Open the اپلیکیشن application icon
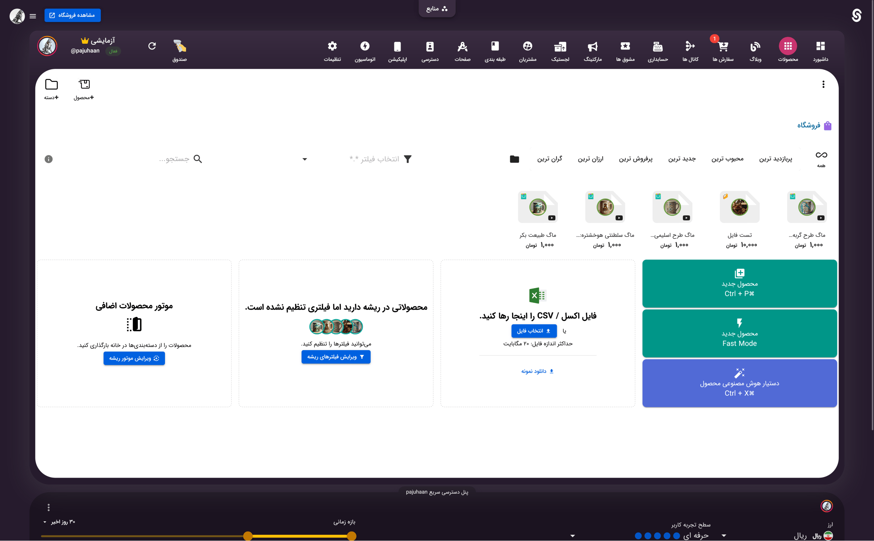 (397, 50)
